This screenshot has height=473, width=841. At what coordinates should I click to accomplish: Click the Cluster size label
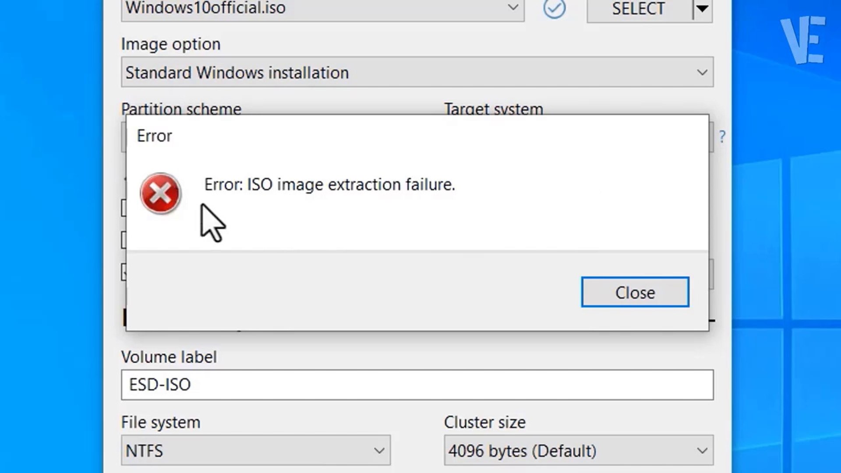tap(484, 422)
